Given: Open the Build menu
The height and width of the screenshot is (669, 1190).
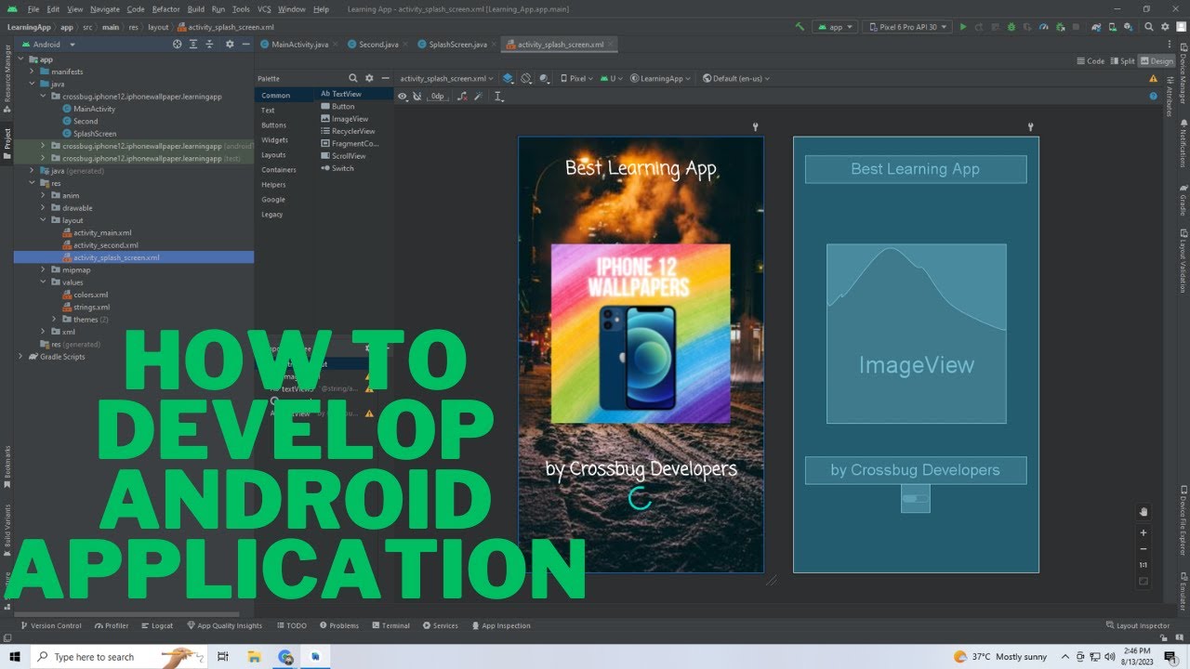Looking at the screenshot, I should coord(195,9).
